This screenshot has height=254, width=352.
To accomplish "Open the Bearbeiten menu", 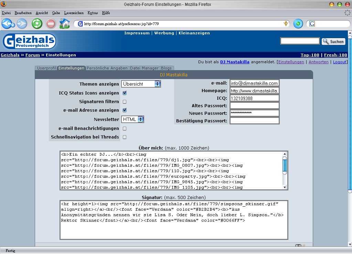I will [x=23, y=13].
